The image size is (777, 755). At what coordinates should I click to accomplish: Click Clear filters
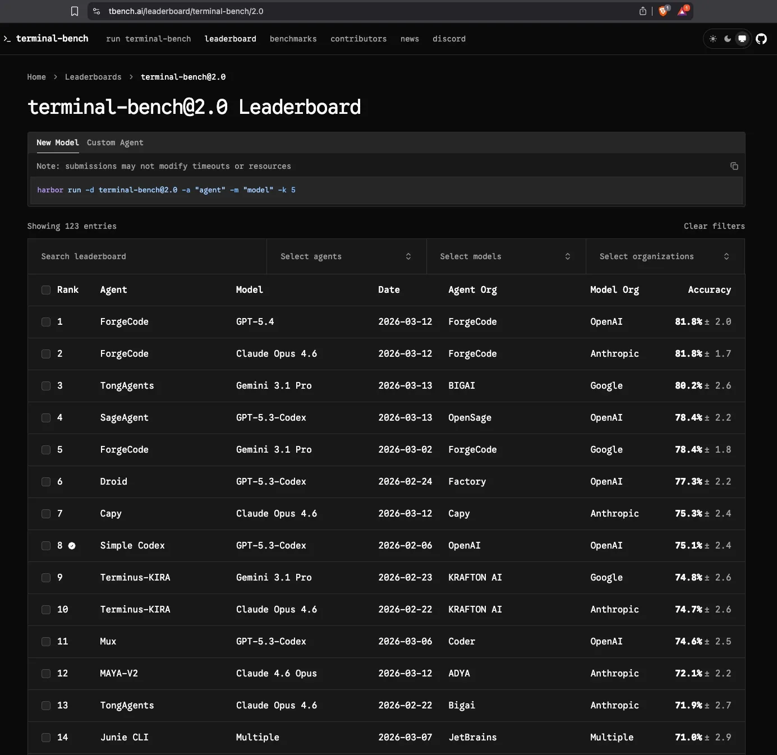pyautogui.click(x=714, y=226)
